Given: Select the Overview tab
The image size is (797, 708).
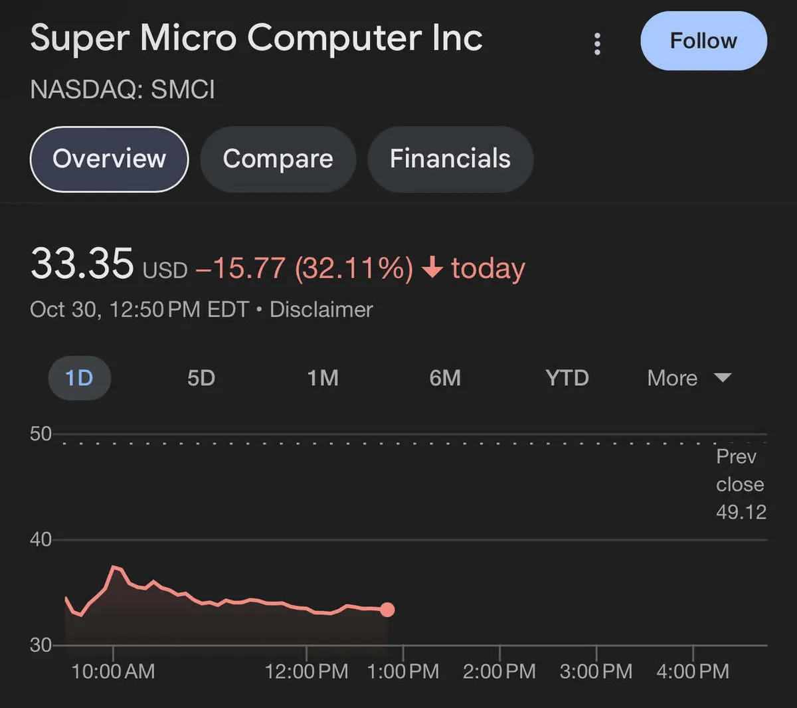Looking at the screenshot, I should coord(110,159).
